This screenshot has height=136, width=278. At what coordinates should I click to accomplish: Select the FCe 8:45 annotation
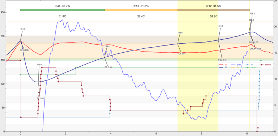coord(222,60)
